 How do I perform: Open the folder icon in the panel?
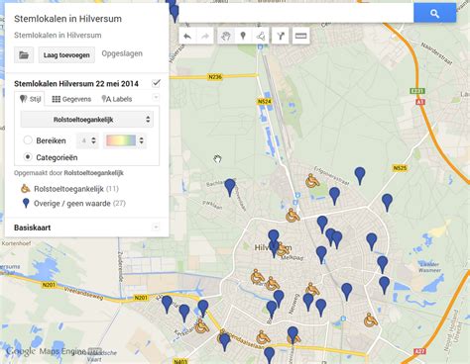[x=24, y=54]
